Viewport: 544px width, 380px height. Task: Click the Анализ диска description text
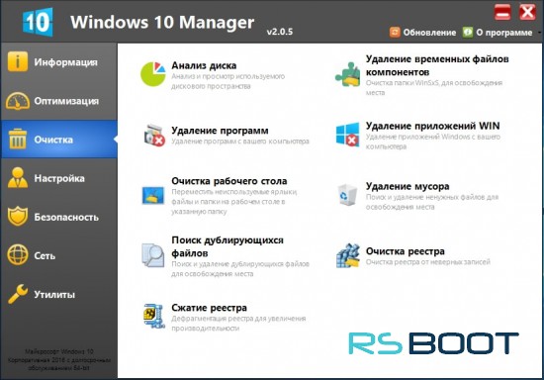(228, 81)
